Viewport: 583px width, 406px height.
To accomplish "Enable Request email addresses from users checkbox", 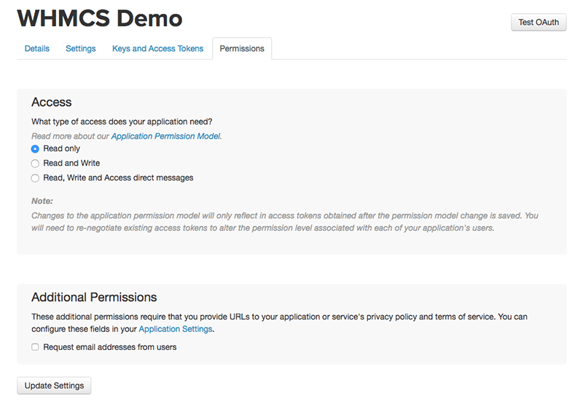I will 35,347.
